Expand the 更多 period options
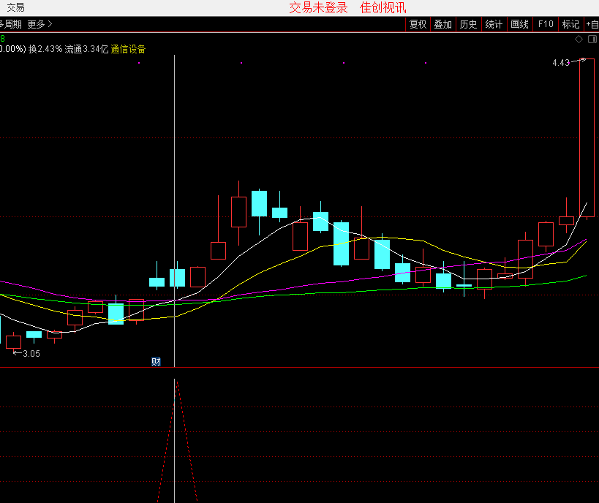 [40, 24]
